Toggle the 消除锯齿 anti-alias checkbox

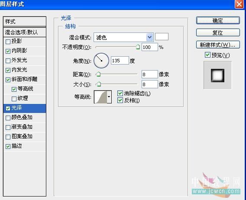click(x=120, y=94)
